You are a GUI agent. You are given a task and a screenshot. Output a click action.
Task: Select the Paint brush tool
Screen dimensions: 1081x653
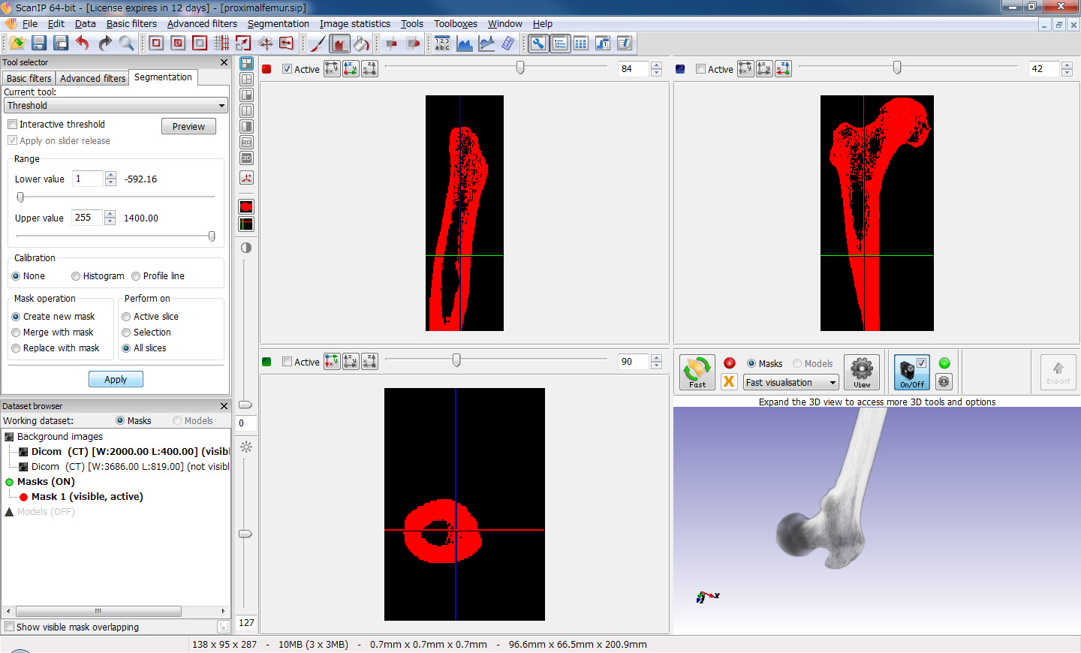click(318, 44)
